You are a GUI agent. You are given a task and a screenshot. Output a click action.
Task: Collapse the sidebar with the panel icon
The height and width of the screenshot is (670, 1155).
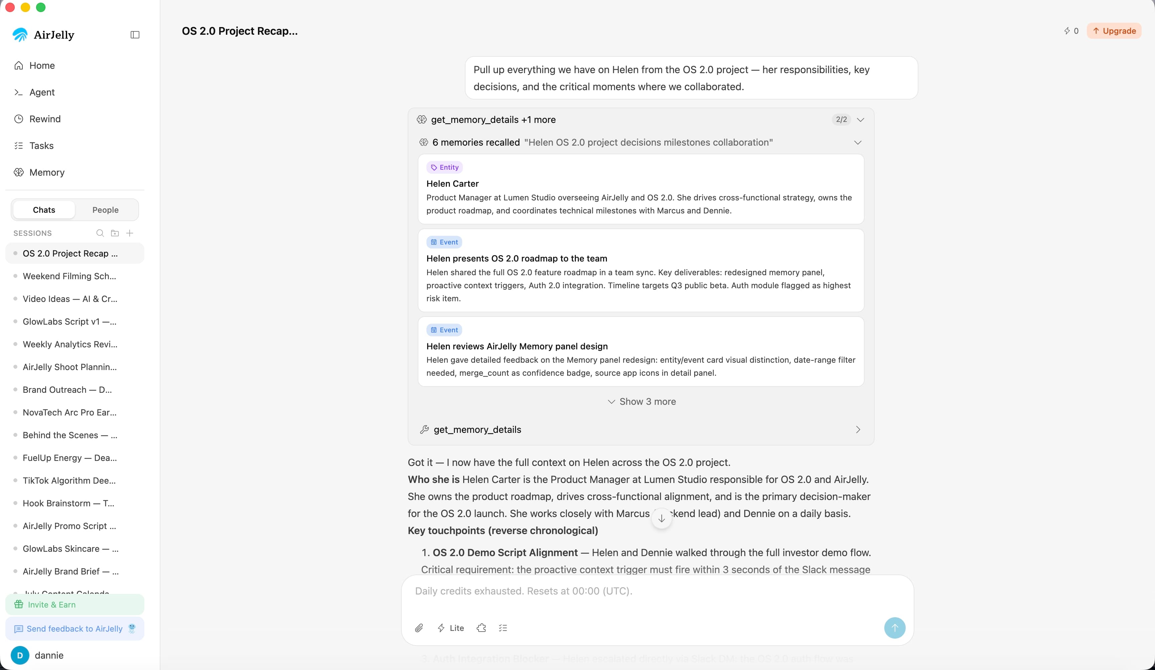pyautogui.click(x=135, y=35)
